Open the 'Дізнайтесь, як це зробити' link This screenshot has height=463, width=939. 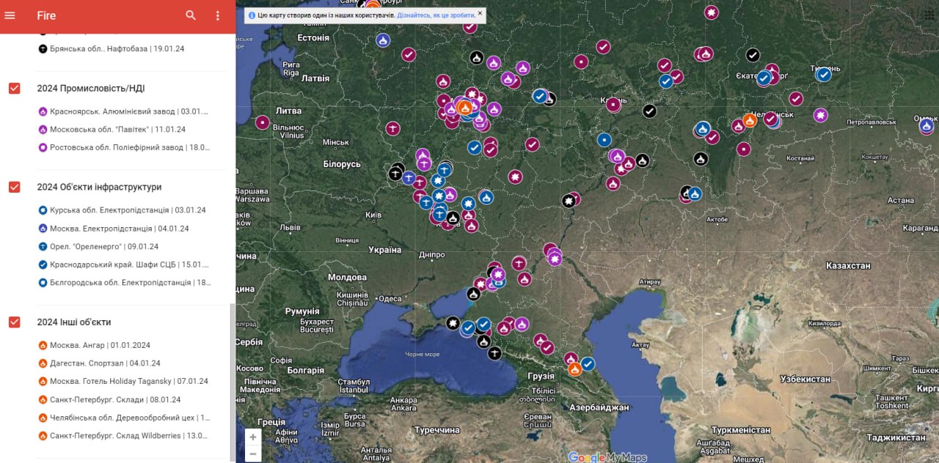pos(435,15)
